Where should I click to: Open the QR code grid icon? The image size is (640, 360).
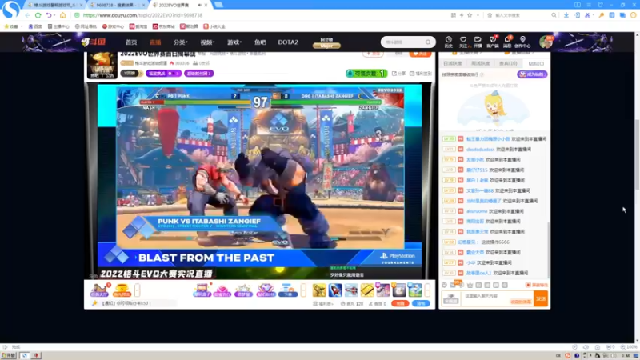click(x=454, y=15)
